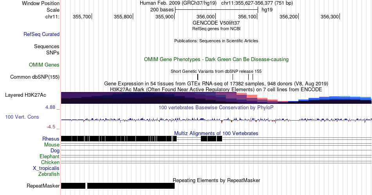Click the Rhesus alignment row label
Screen dimensions: 372x195
coord(51,139)
